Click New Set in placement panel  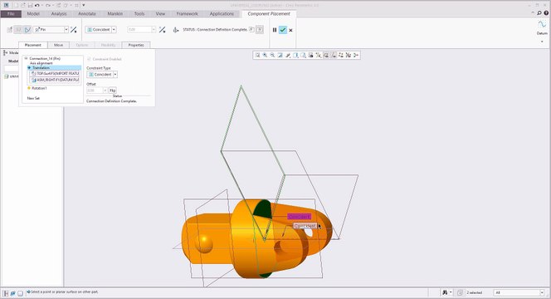coord(33,98)
